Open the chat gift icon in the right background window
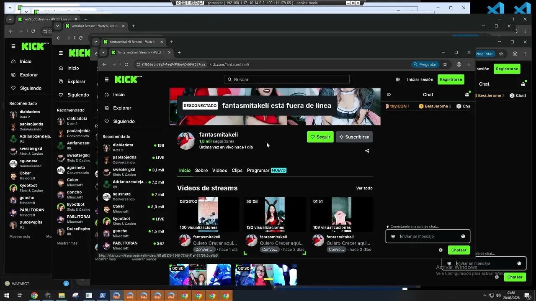 click(x=523, y=84)
